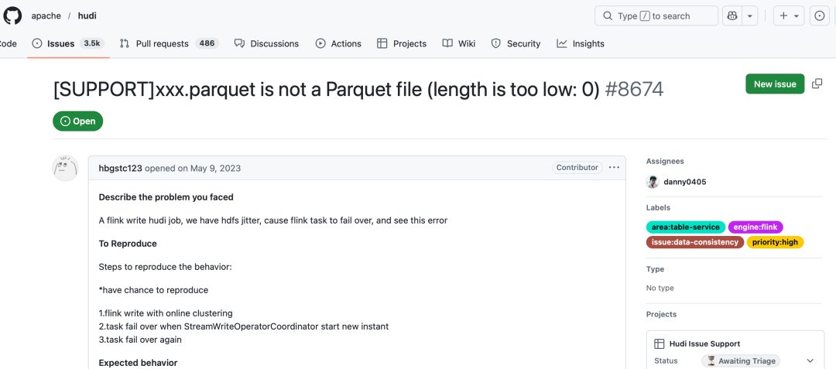The width and height of the screenshot is (836, 369).
Task: Open the GitHub home logo
Action: 13,15
